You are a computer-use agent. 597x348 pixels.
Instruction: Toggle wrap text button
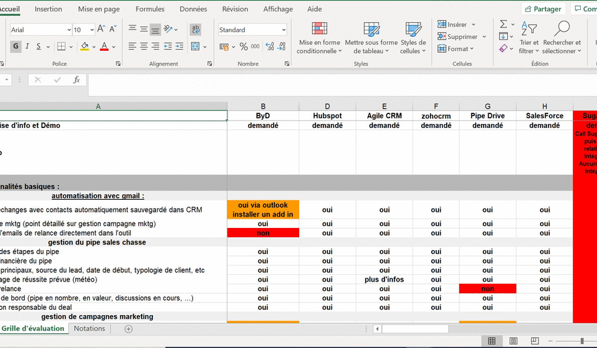196,29
